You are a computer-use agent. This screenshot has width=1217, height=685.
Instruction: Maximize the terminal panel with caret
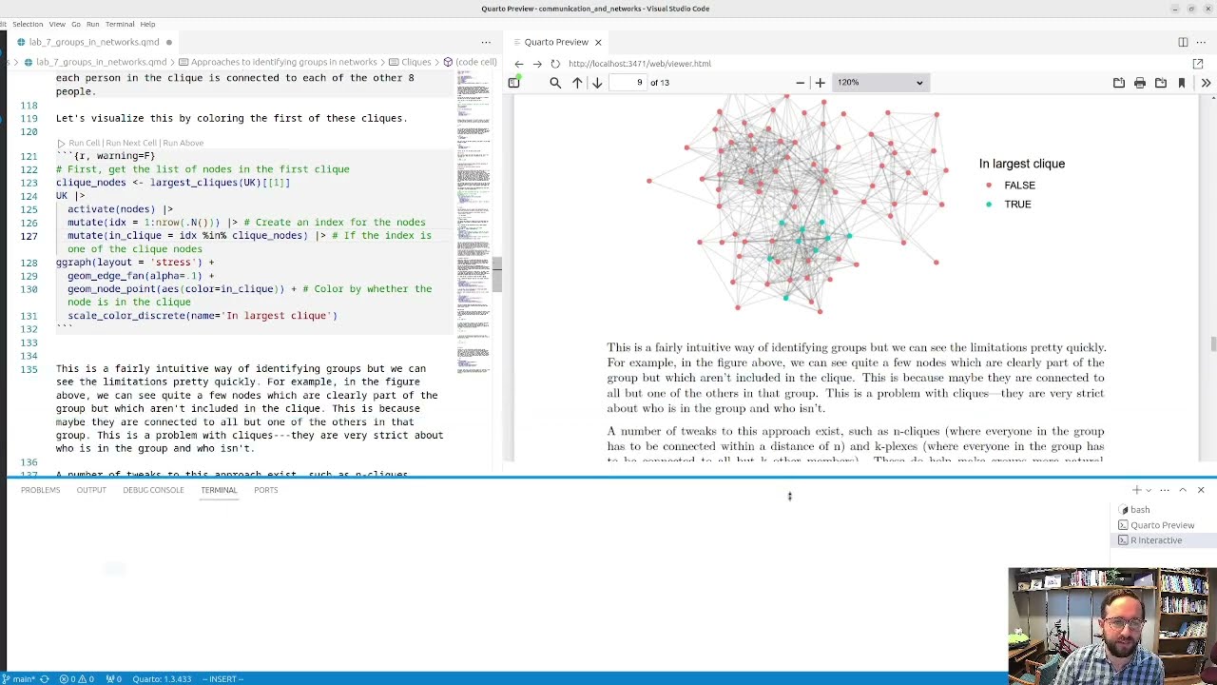(1183, 490)
